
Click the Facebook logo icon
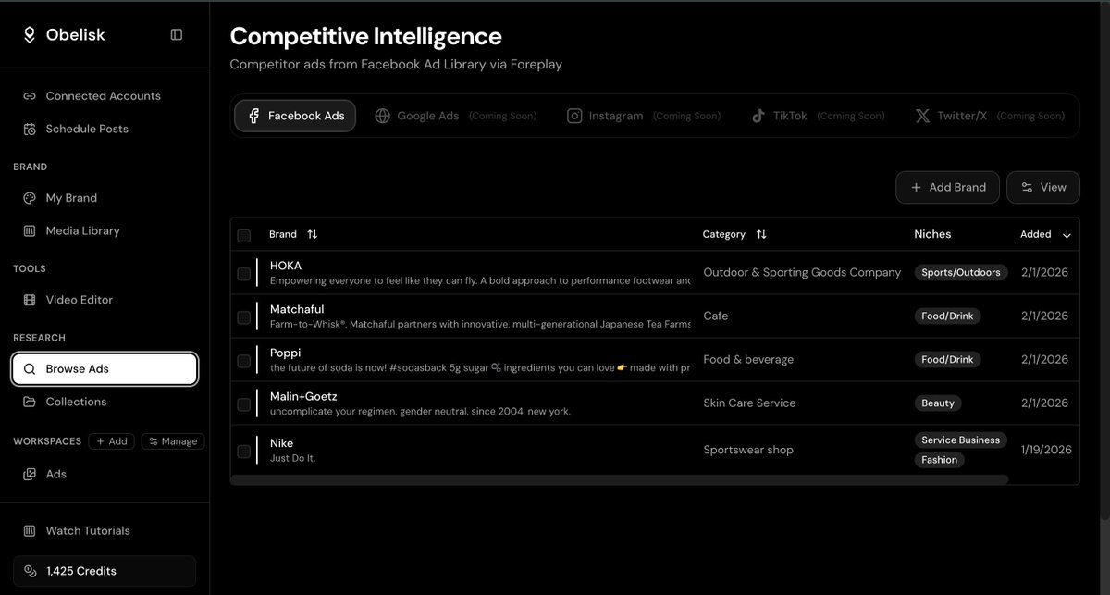click(x=253, y=116)
